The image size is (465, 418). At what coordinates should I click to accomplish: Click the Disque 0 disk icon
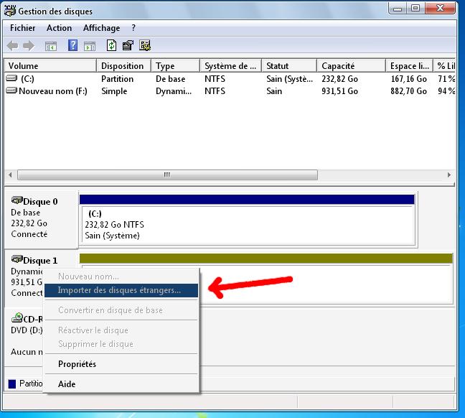[x=17, y=200]
